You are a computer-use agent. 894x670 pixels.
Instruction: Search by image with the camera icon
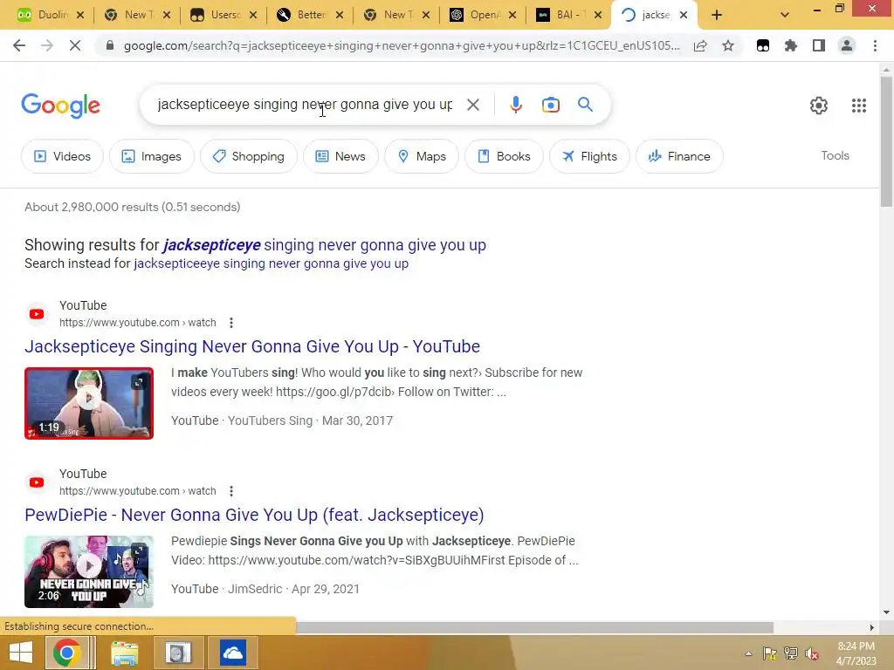click(551, 105)
